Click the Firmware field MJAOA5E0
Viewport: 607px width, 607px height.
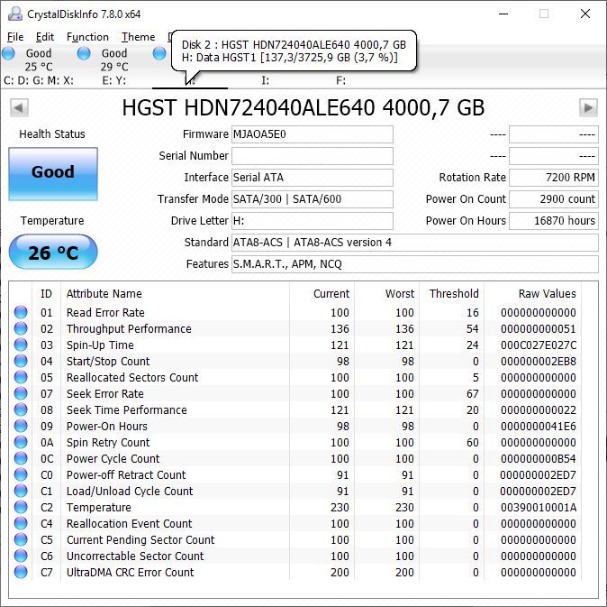click(x=313, y=134)
